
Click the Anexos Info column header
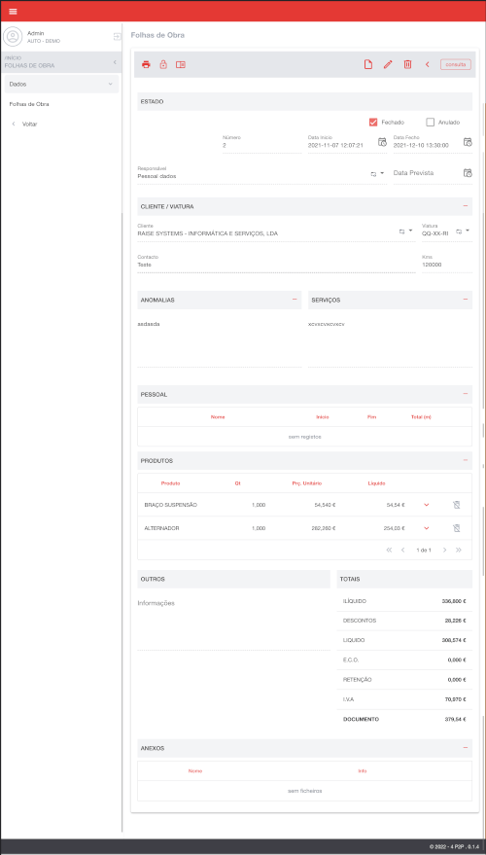tap(362, 771)
